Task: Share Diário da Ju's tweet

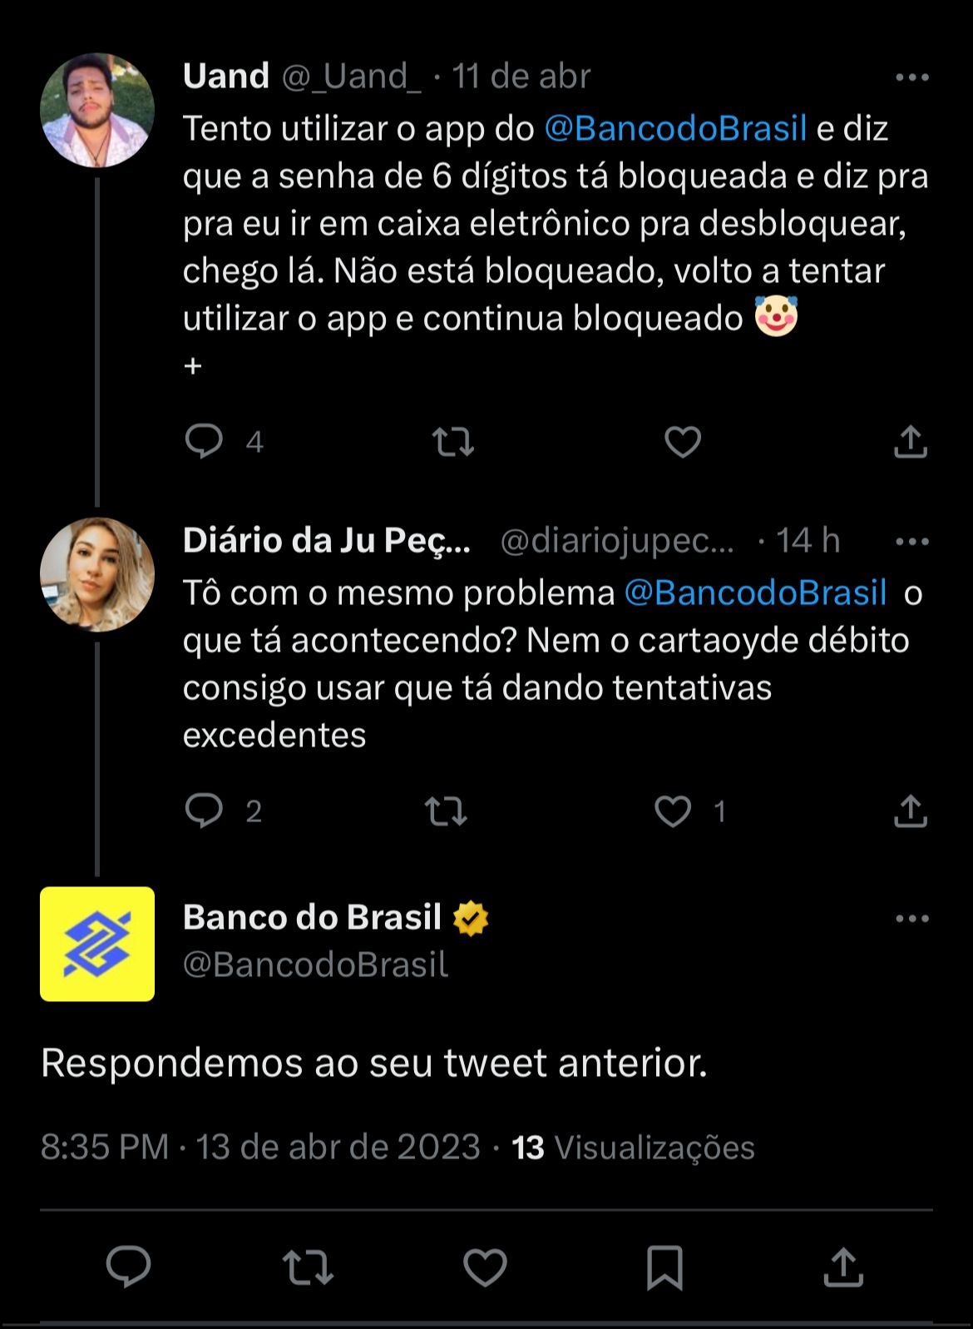Action: (910, 811)
